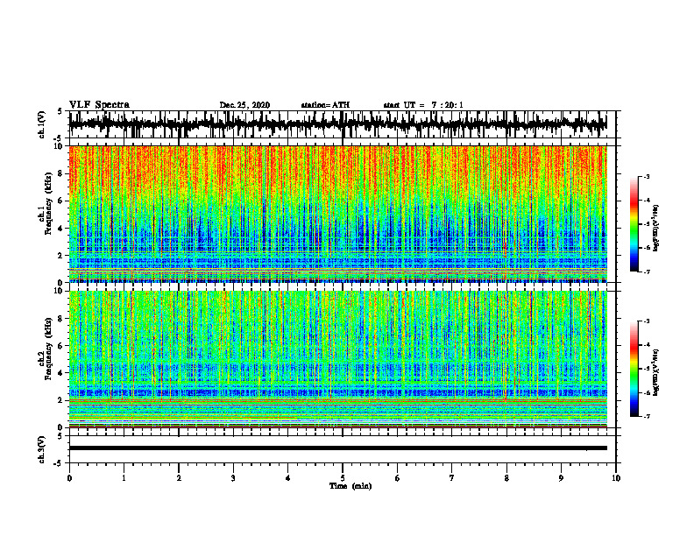Viewport: 694px width, 536px height.
Task: Click the ch.1 colorbar 'log(PSD)(V²/Hz)' label
Action: [656, 229]
